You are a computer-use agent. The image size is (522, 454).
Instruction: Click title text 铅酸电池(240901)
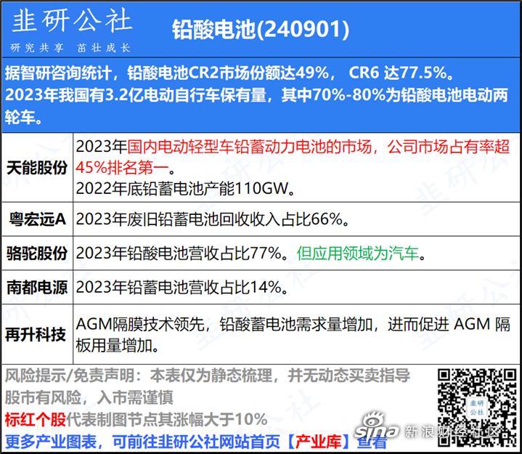tap(261, 29)
